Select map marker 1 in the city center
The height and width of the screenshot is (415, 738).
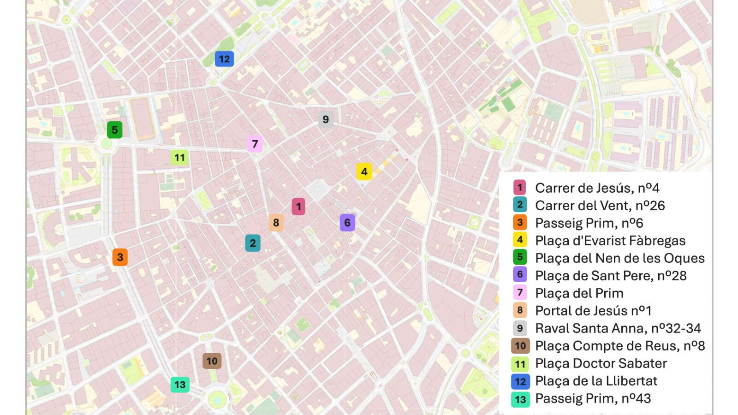(298, 207)
